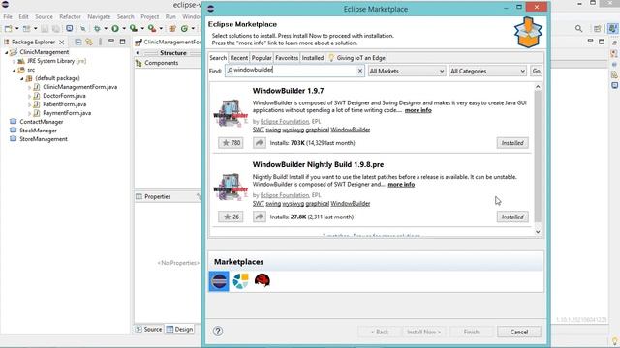Viewport: 620px width, 348px height.
Task: Click the Eclipse toolbar search magnifier icon
Action: pos(579,29)
